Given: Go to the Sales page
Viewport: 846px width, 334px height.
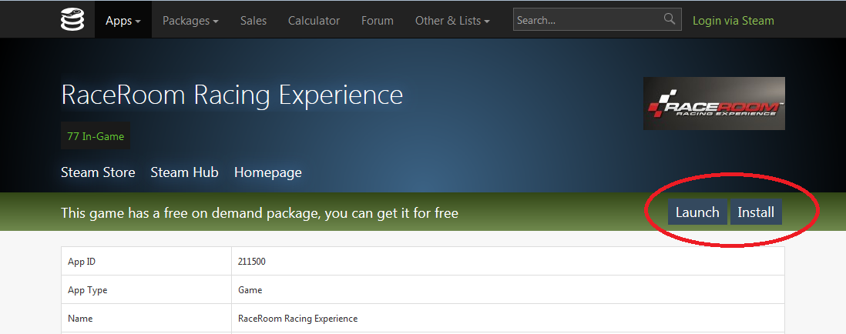Looking at the screenshot, I should 253,21.
